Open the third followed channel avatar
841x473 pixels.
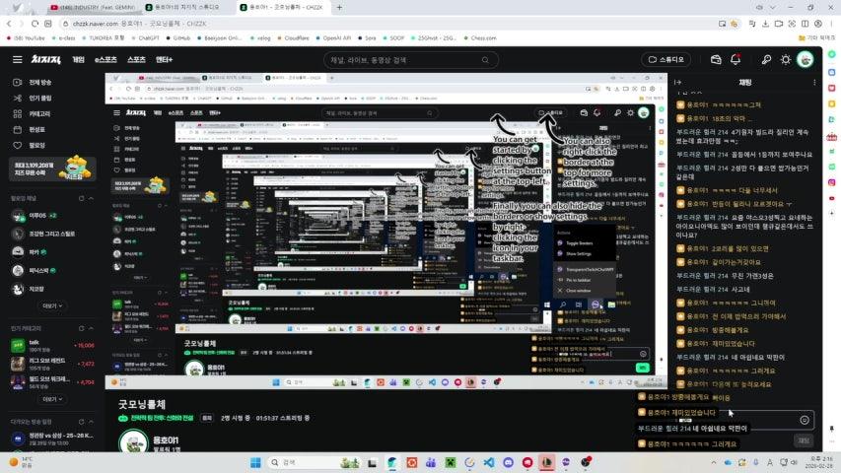pyautogui.click(x=18, y=251)
